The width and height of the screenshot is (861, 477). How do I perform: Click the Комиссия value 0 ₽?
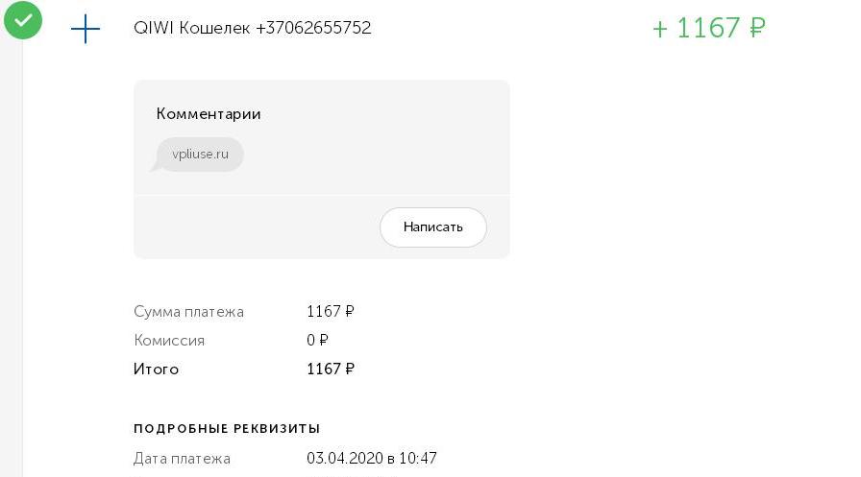tap(317, 340)
